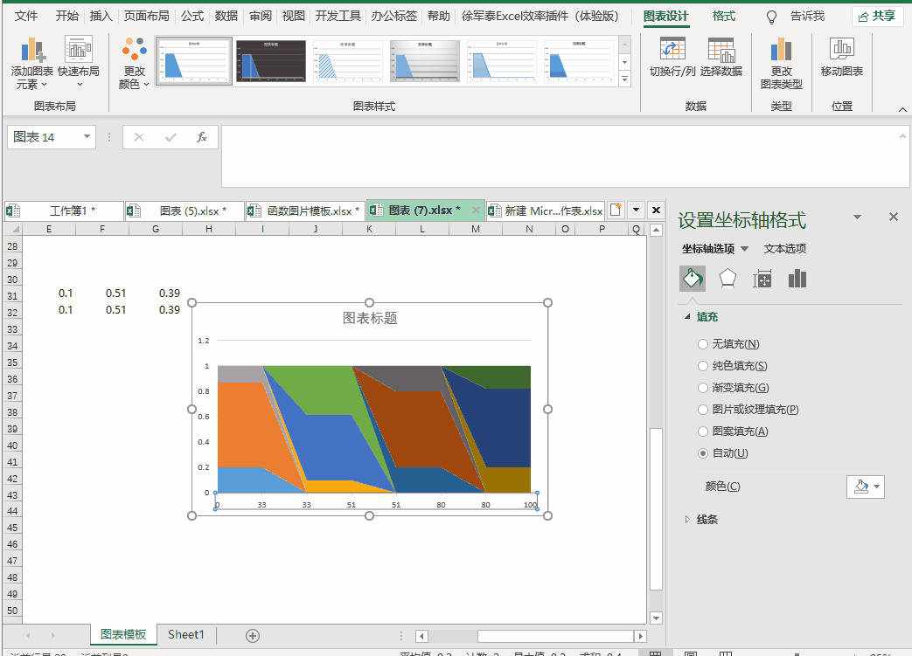Select the effects pentagon icon
Viewport: 912px width, 656px height.
728,279
